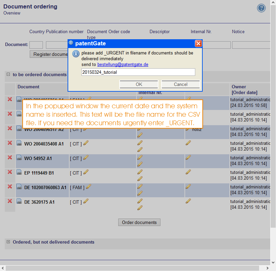Image resolution: width=276 pixels, height=271 pixels.
Task: Edit internal number pencil for WO 54952 A1
Action: pos(140,164)
